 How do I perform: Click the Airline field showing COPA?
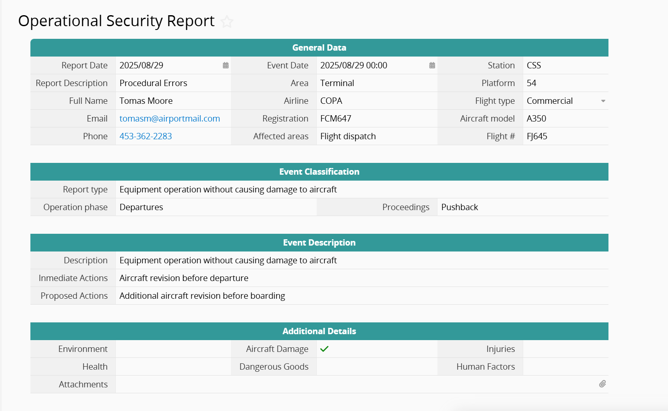[x=376, y=101]
